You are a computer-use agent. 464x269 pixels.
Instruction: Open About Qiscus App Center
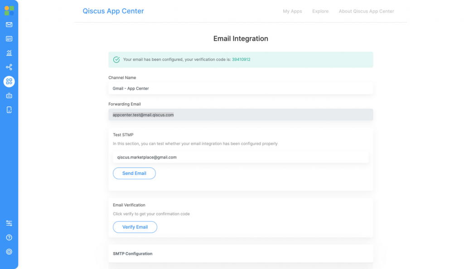point(366,11)
